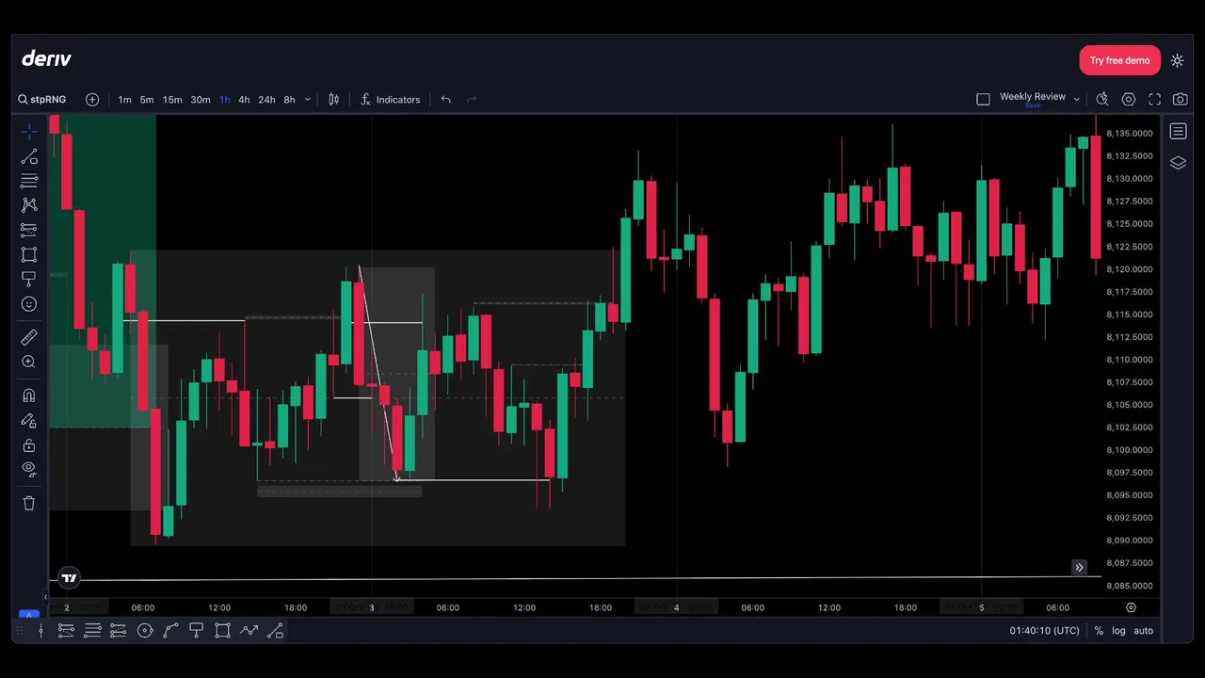This screenshot has width=1205, height=678.
Task: Enter fullscreen mode
Action: [x=1154, y=99]
